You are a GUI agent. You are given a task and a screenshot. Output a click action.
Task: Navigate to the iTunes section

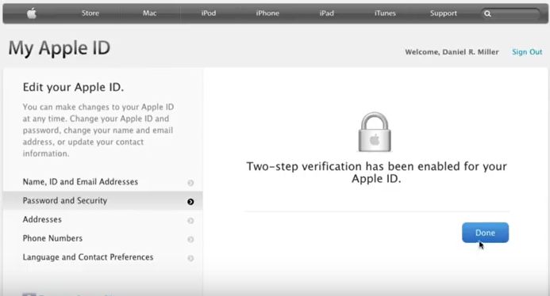tap(385, 13)
